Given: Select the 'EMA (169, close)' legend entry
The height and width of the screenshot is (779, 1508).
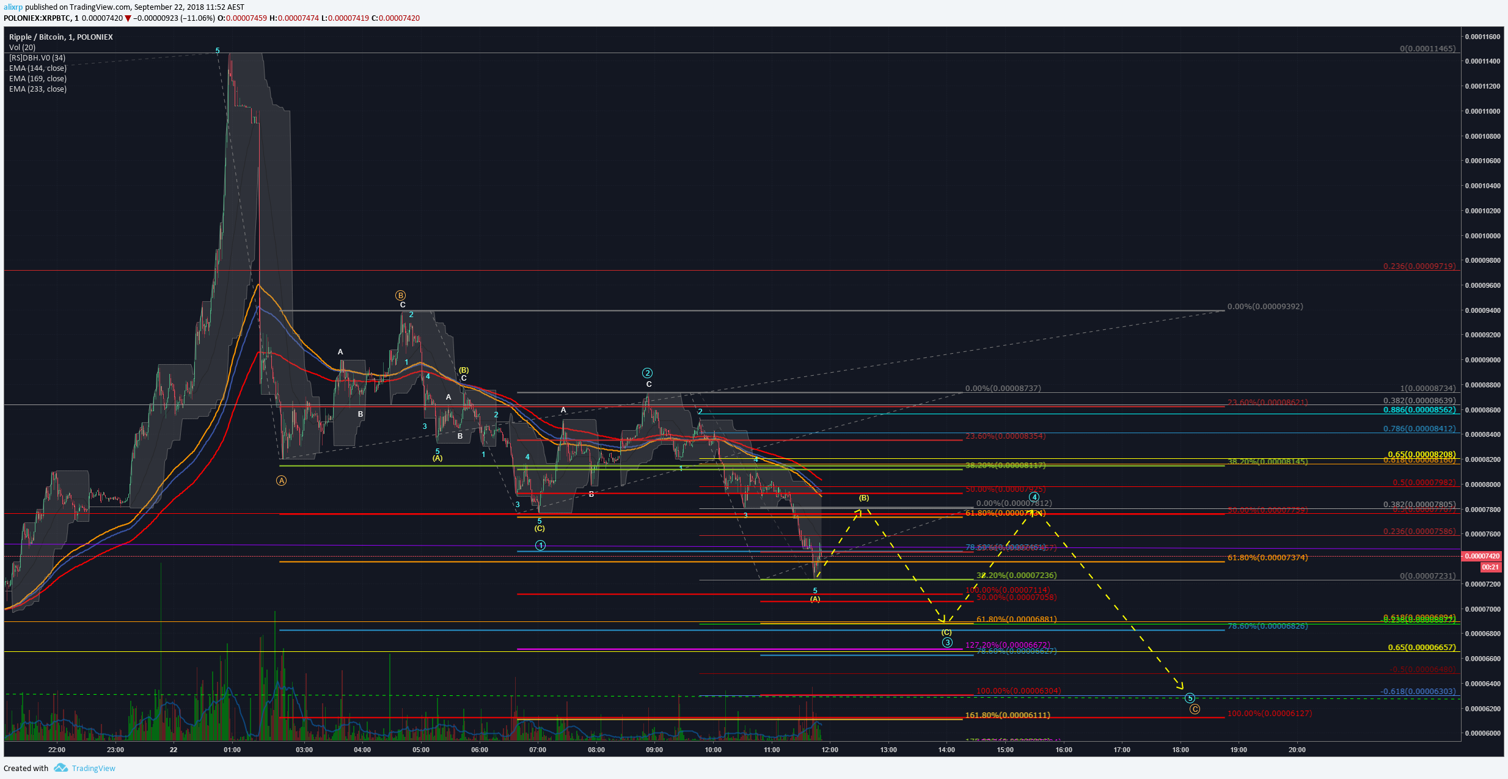Looking at the screenshot, I should [x=38, y=79].
